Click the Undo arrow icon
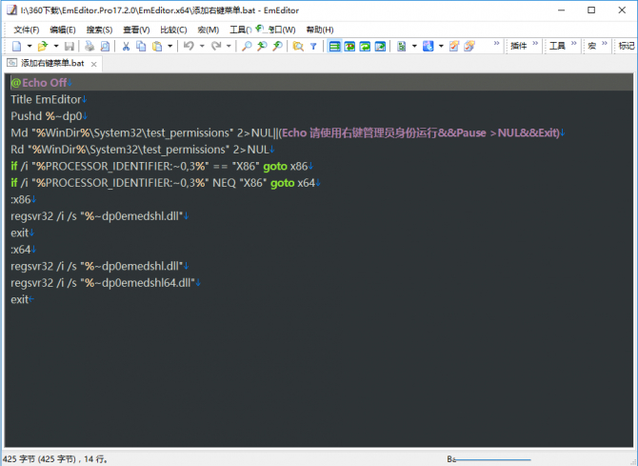 189,46
